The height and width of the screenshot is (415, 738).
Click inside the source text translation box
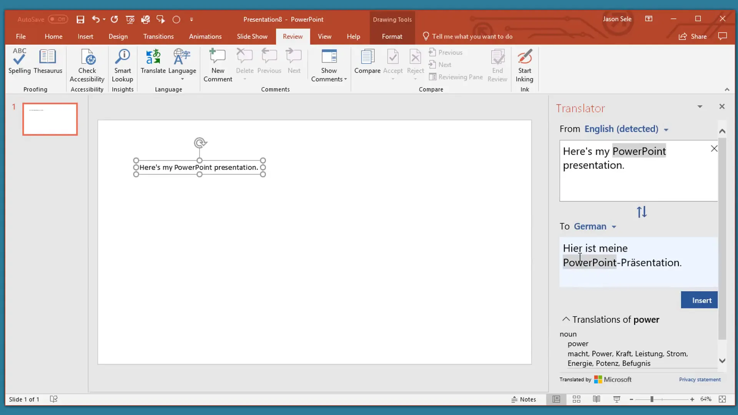[638, 171]
